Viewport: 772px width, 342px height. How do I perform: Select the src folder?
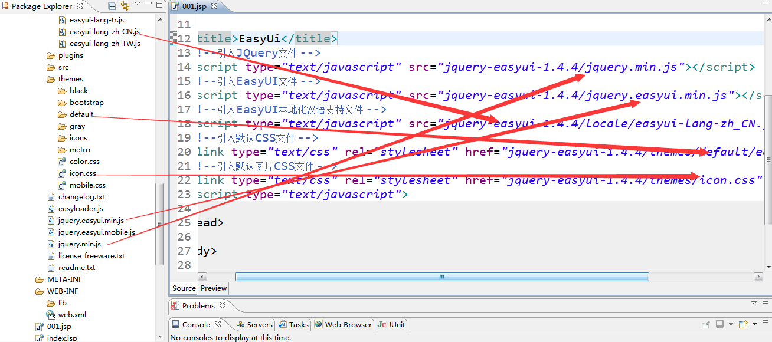point(58,67)
